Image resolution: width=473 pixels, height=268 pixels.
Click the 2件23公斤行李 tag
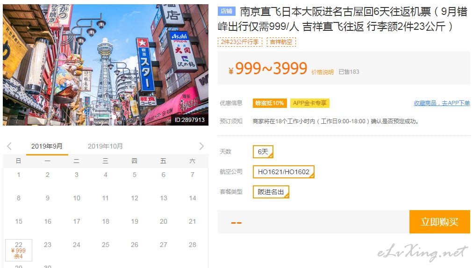pyautogui.click(x=240, y=42)
